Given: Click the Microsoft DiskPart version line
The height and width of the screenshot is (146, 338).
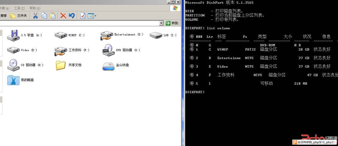Looking at the screenshot, I should [219, 2].
